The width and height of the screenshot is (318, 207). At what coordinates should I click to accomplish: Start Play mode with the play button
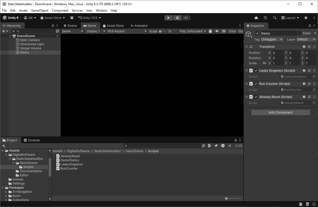point(169,18)
